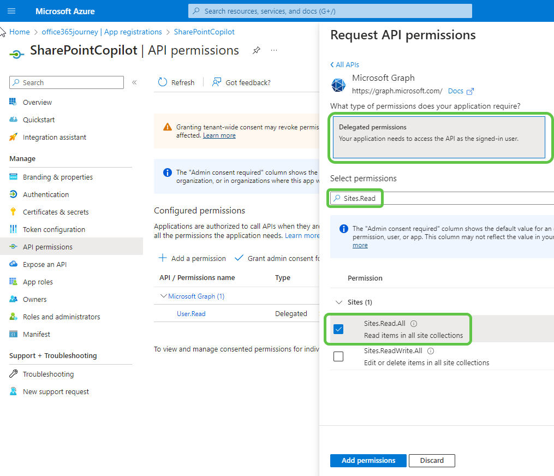
Task: Check the Sites.ReadWrite.All permission checkbox
Action: click(338, 356)
